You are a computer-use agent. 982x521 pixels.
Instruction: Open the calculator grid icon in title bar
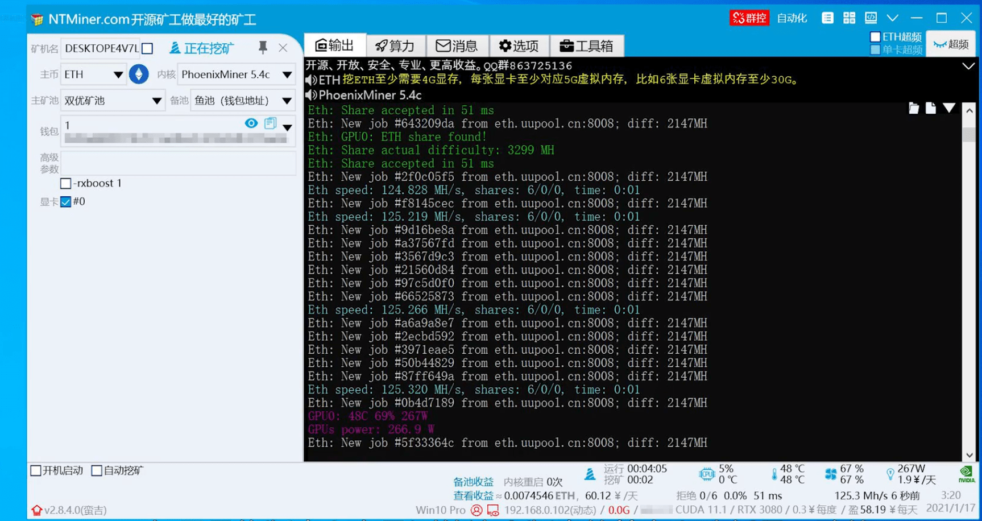click(849, 18)
